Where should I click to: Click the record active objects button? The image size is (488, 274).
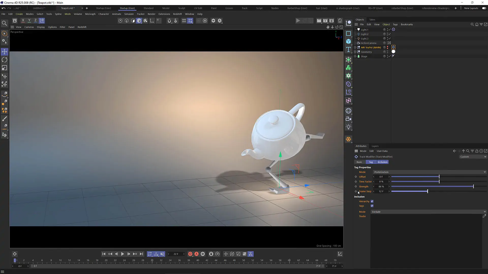190,254
